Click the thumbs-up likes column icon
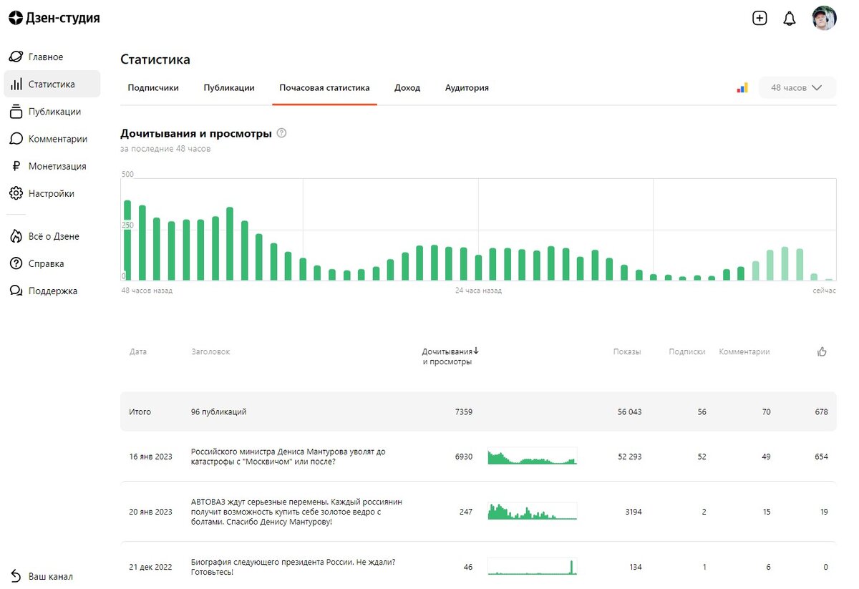Image resolution: width=859 pixels, height=589 pixels. [822, 351]
